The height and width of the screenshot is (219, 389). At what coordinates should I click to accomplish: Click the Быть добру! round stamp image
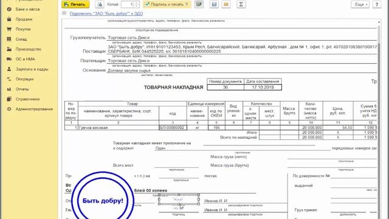tap(103, 200)
